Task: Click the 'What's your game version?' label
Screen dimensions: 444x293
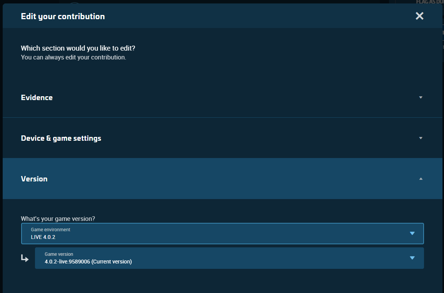Action: click(58, 219)
